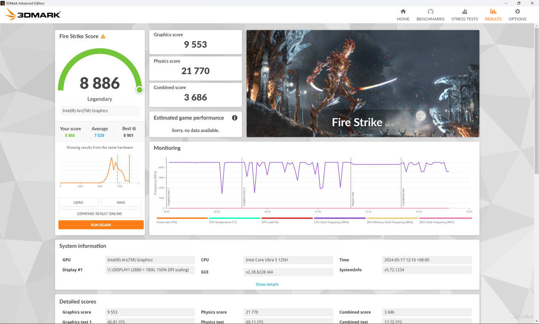Click the LOAD button
This screenshot has width=539, height=324.
point(78,202)
